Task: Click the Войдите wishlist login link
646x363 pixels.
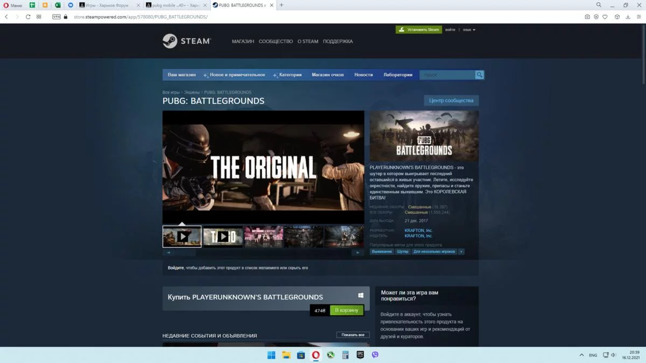Action: (175, 268)
